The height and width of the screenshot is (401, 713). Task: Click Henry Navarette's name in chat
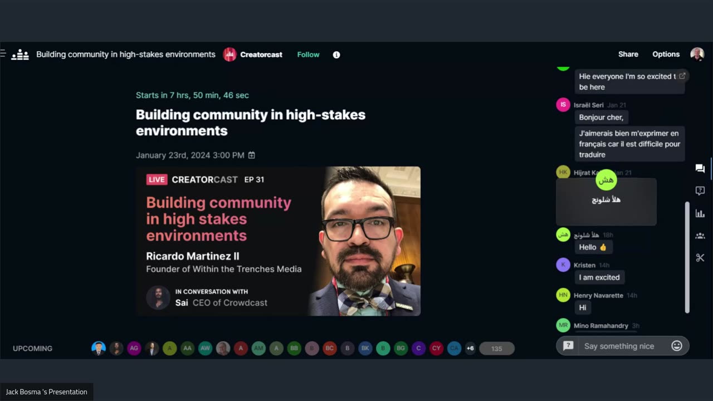(598, 295)
